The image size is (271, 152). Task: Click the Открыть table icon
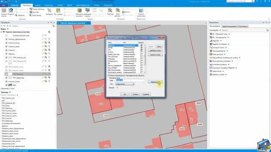tap(11, 11)
